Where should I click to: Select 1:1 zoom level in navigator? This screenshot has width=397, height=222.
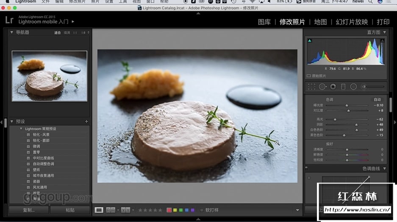(x=75, y=33)
